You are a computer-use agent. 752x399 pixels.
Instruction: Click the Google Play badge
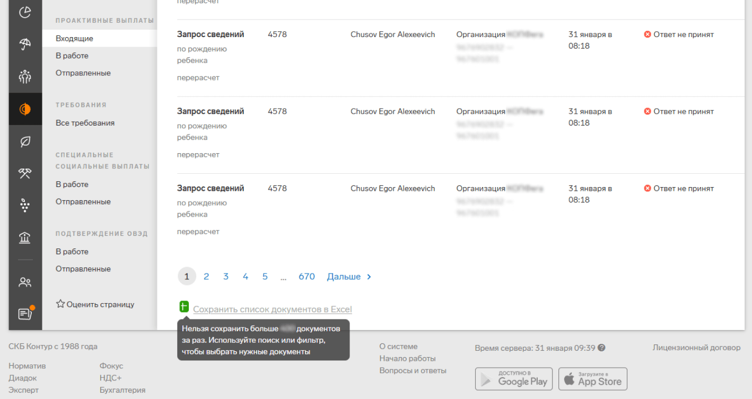513,379
